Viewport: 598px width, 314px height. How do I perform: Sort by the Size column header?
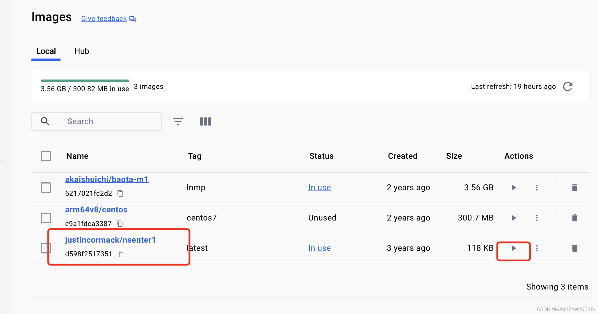(454, 156)
